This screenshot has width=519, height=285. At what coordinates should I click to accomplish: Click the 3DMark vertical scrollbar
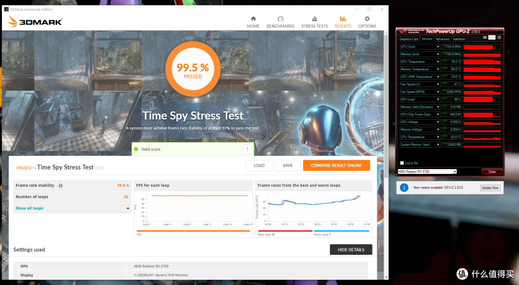point(386,106)
